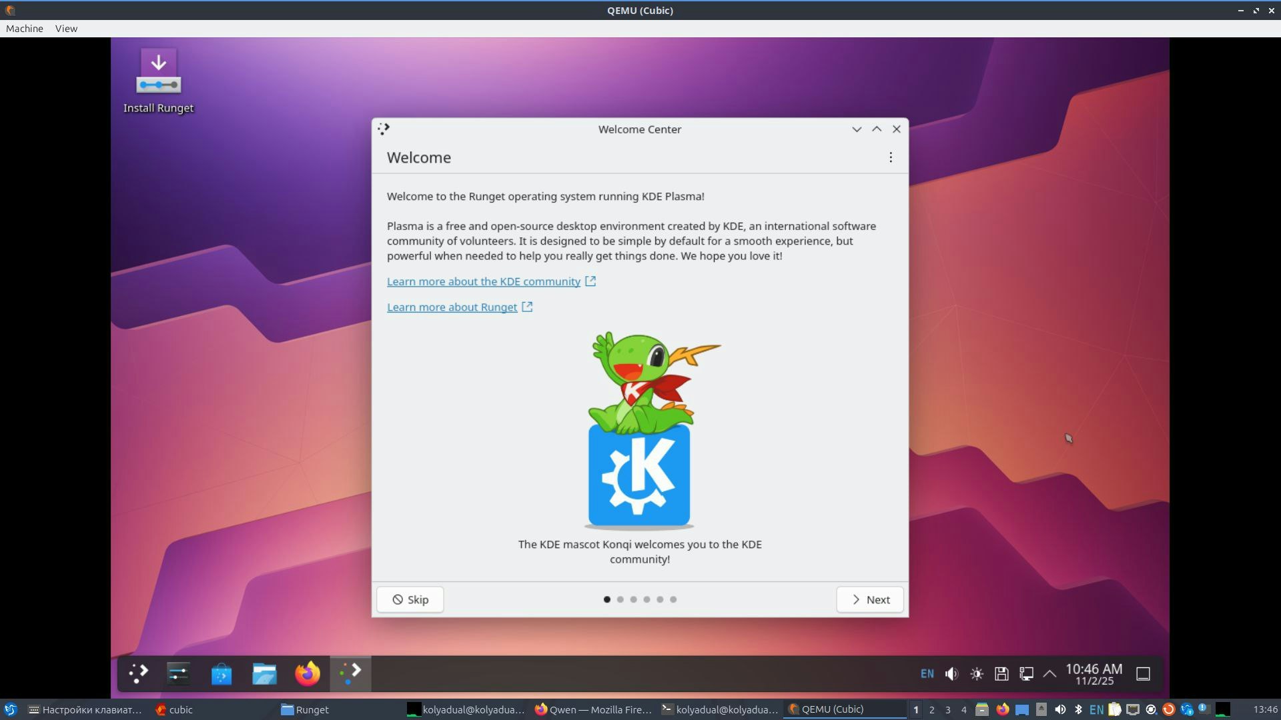Open the Welcome page three-dot menu
The height and width of the screenshot is (720, 1281).
point(891,157)
